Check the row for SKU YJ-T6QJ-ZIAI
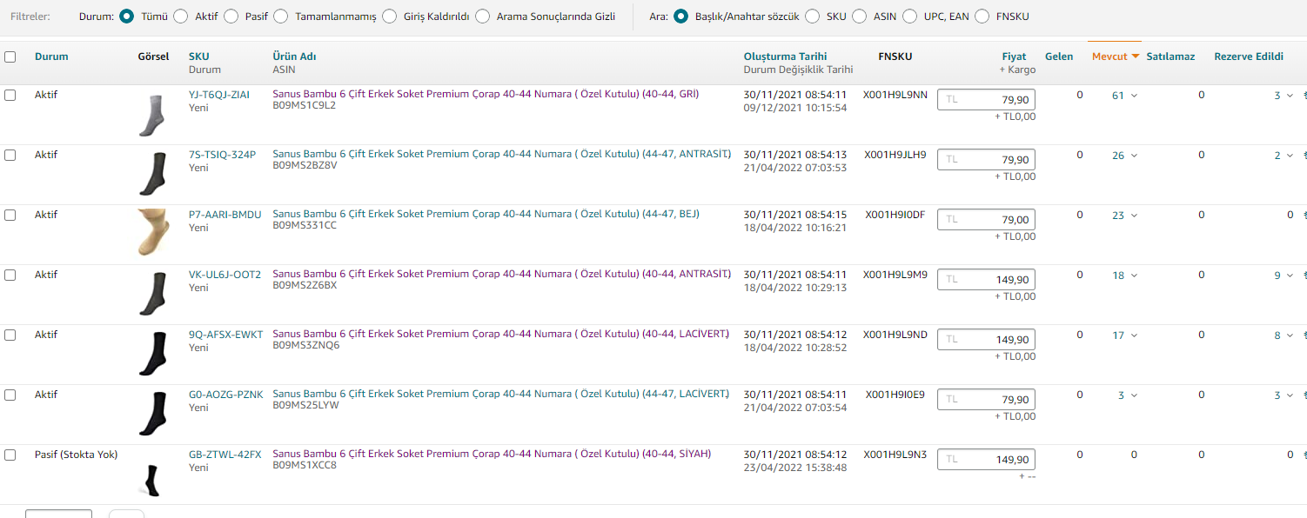The width and height of the screenshot is (1307, 518). coord(10,95)
